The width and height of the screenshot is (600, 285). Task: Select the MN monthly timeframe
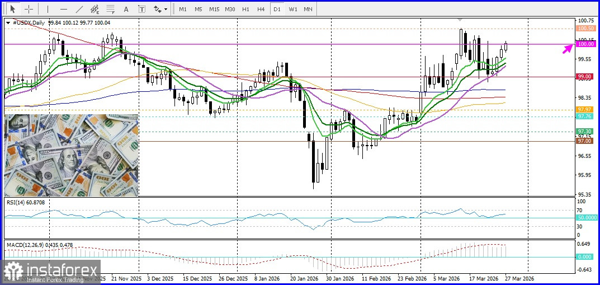point(308,9)
